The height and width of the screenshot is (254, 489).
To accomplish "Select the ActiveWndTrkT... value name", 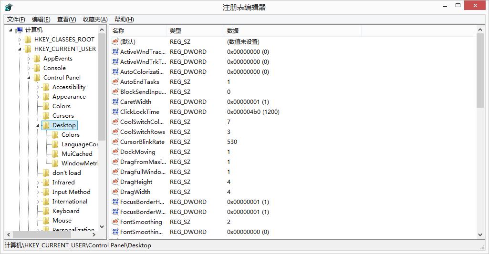I will tap(143, 61).
